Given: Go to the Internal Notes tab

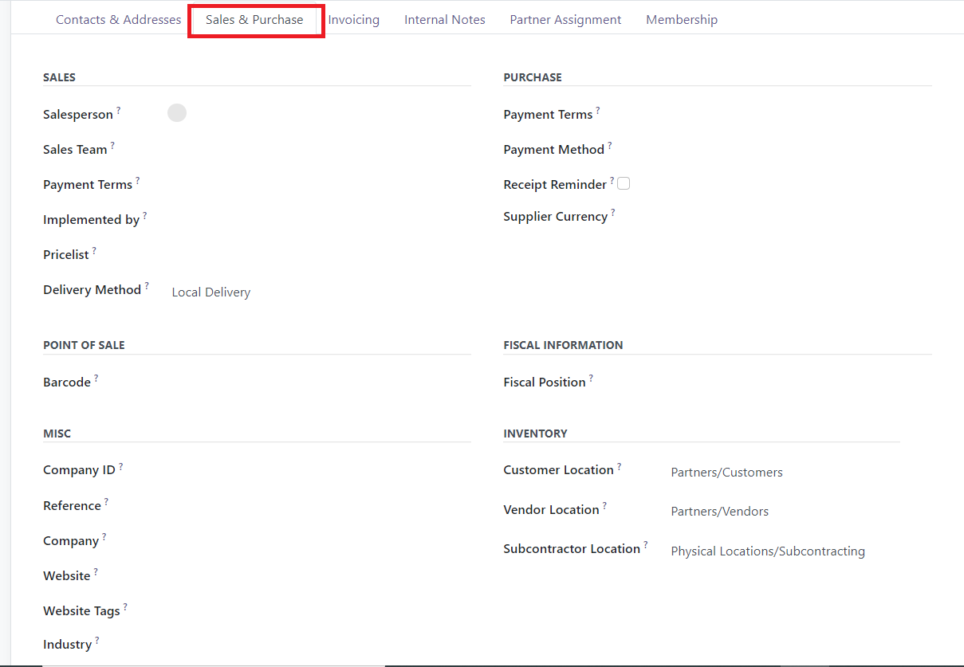Looking at the screenshot, I should (x=444, y=20).
